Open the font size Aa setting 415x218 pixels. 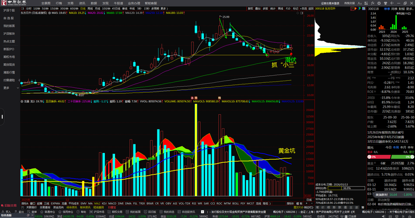click(x=359, y=3)
